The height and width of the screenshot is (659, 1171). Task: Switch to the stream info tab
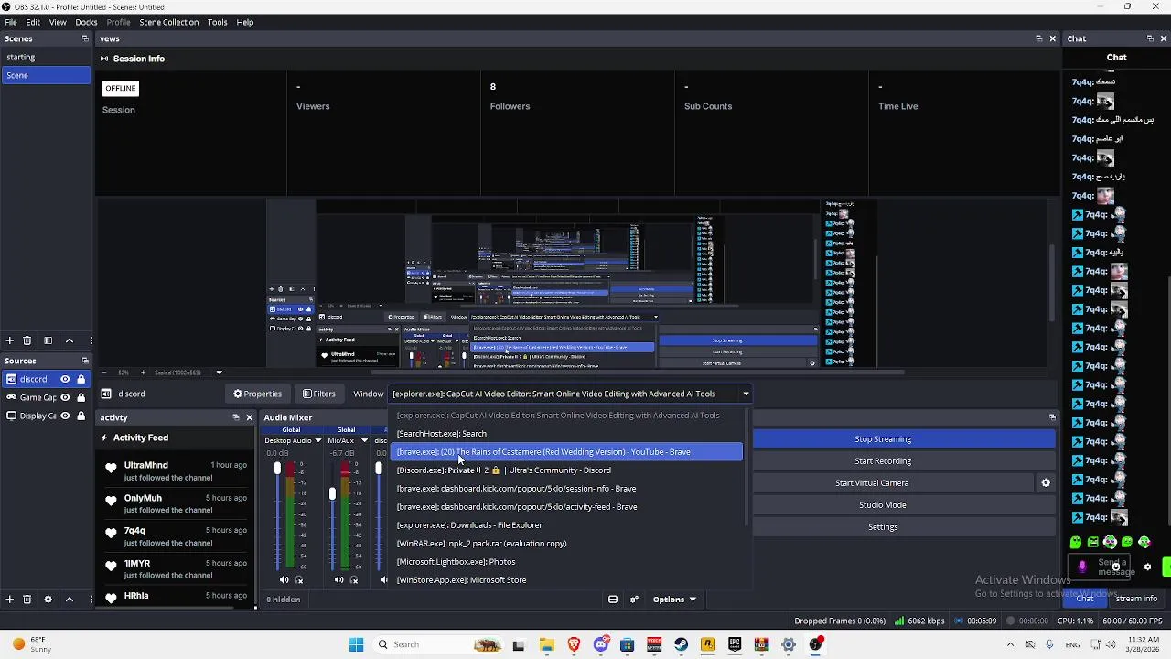pos(1136,599)
